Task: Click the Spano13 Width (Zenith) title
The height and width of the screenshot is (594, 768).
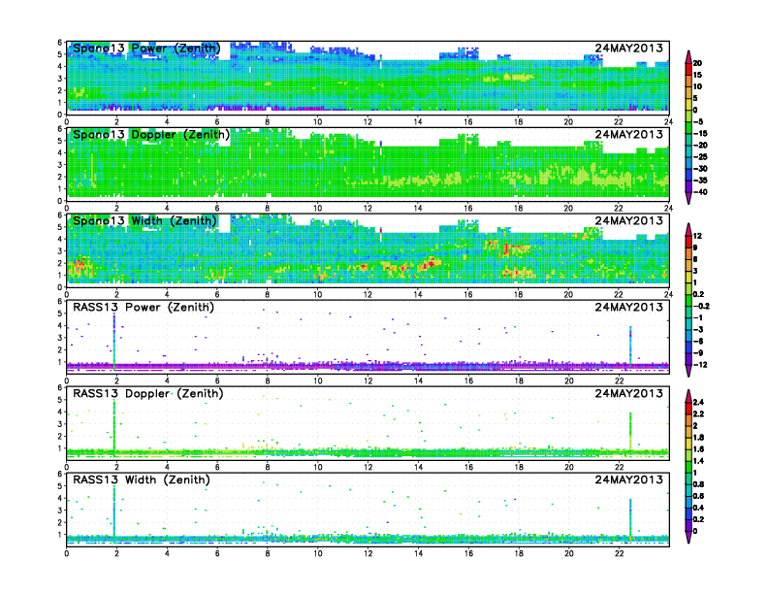Action: click(144, 220)
